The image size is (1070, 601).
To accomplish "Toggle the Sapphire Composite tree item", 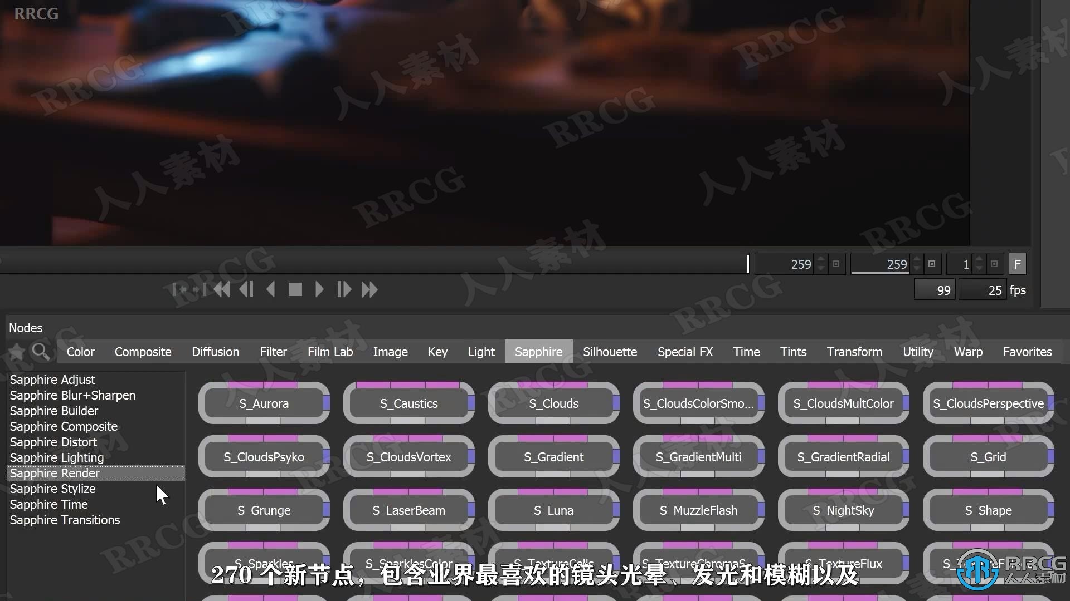I will tap(65, 426).
